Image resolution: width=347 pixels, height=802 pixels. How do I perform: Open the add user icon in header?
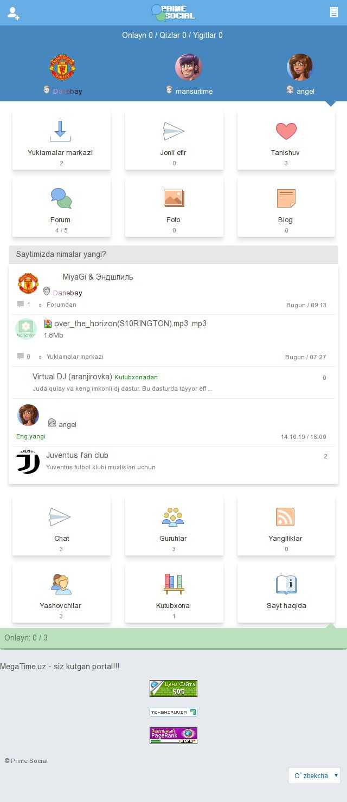click(x=14, y=13)
